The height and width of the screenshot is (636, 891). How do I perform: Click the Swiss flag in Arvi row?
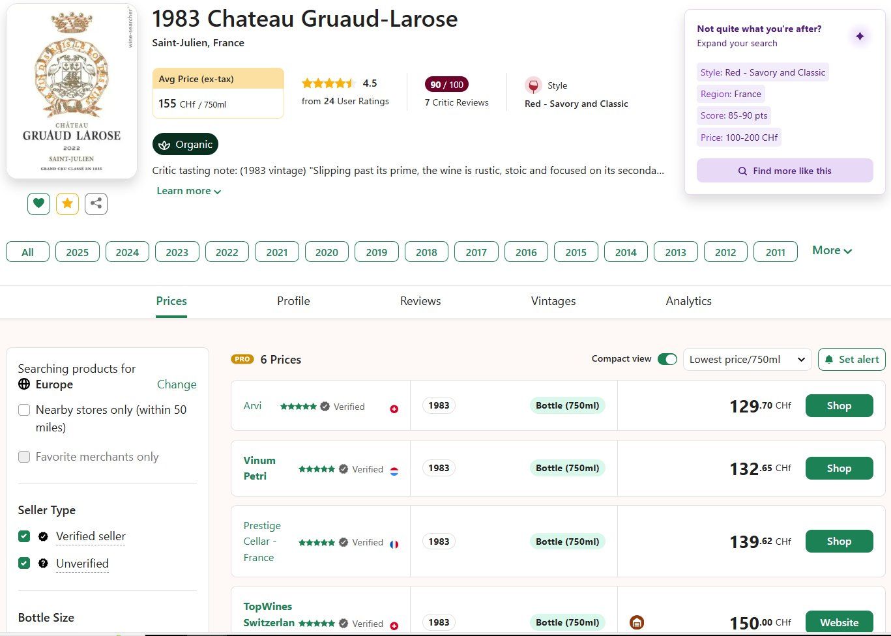coord(394,409)
